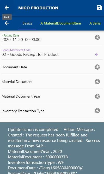Click the back arrow beside the Basics tab
This screenshot has height=174, width=104.
coord(7,23)
